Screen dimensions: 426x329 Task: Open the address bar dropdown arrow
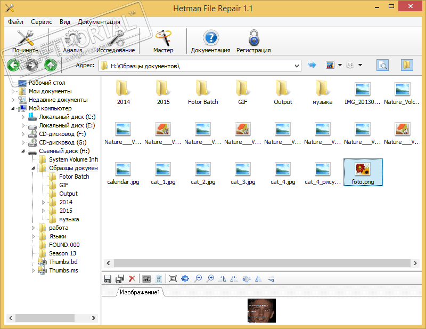click(x=297, y=66)
